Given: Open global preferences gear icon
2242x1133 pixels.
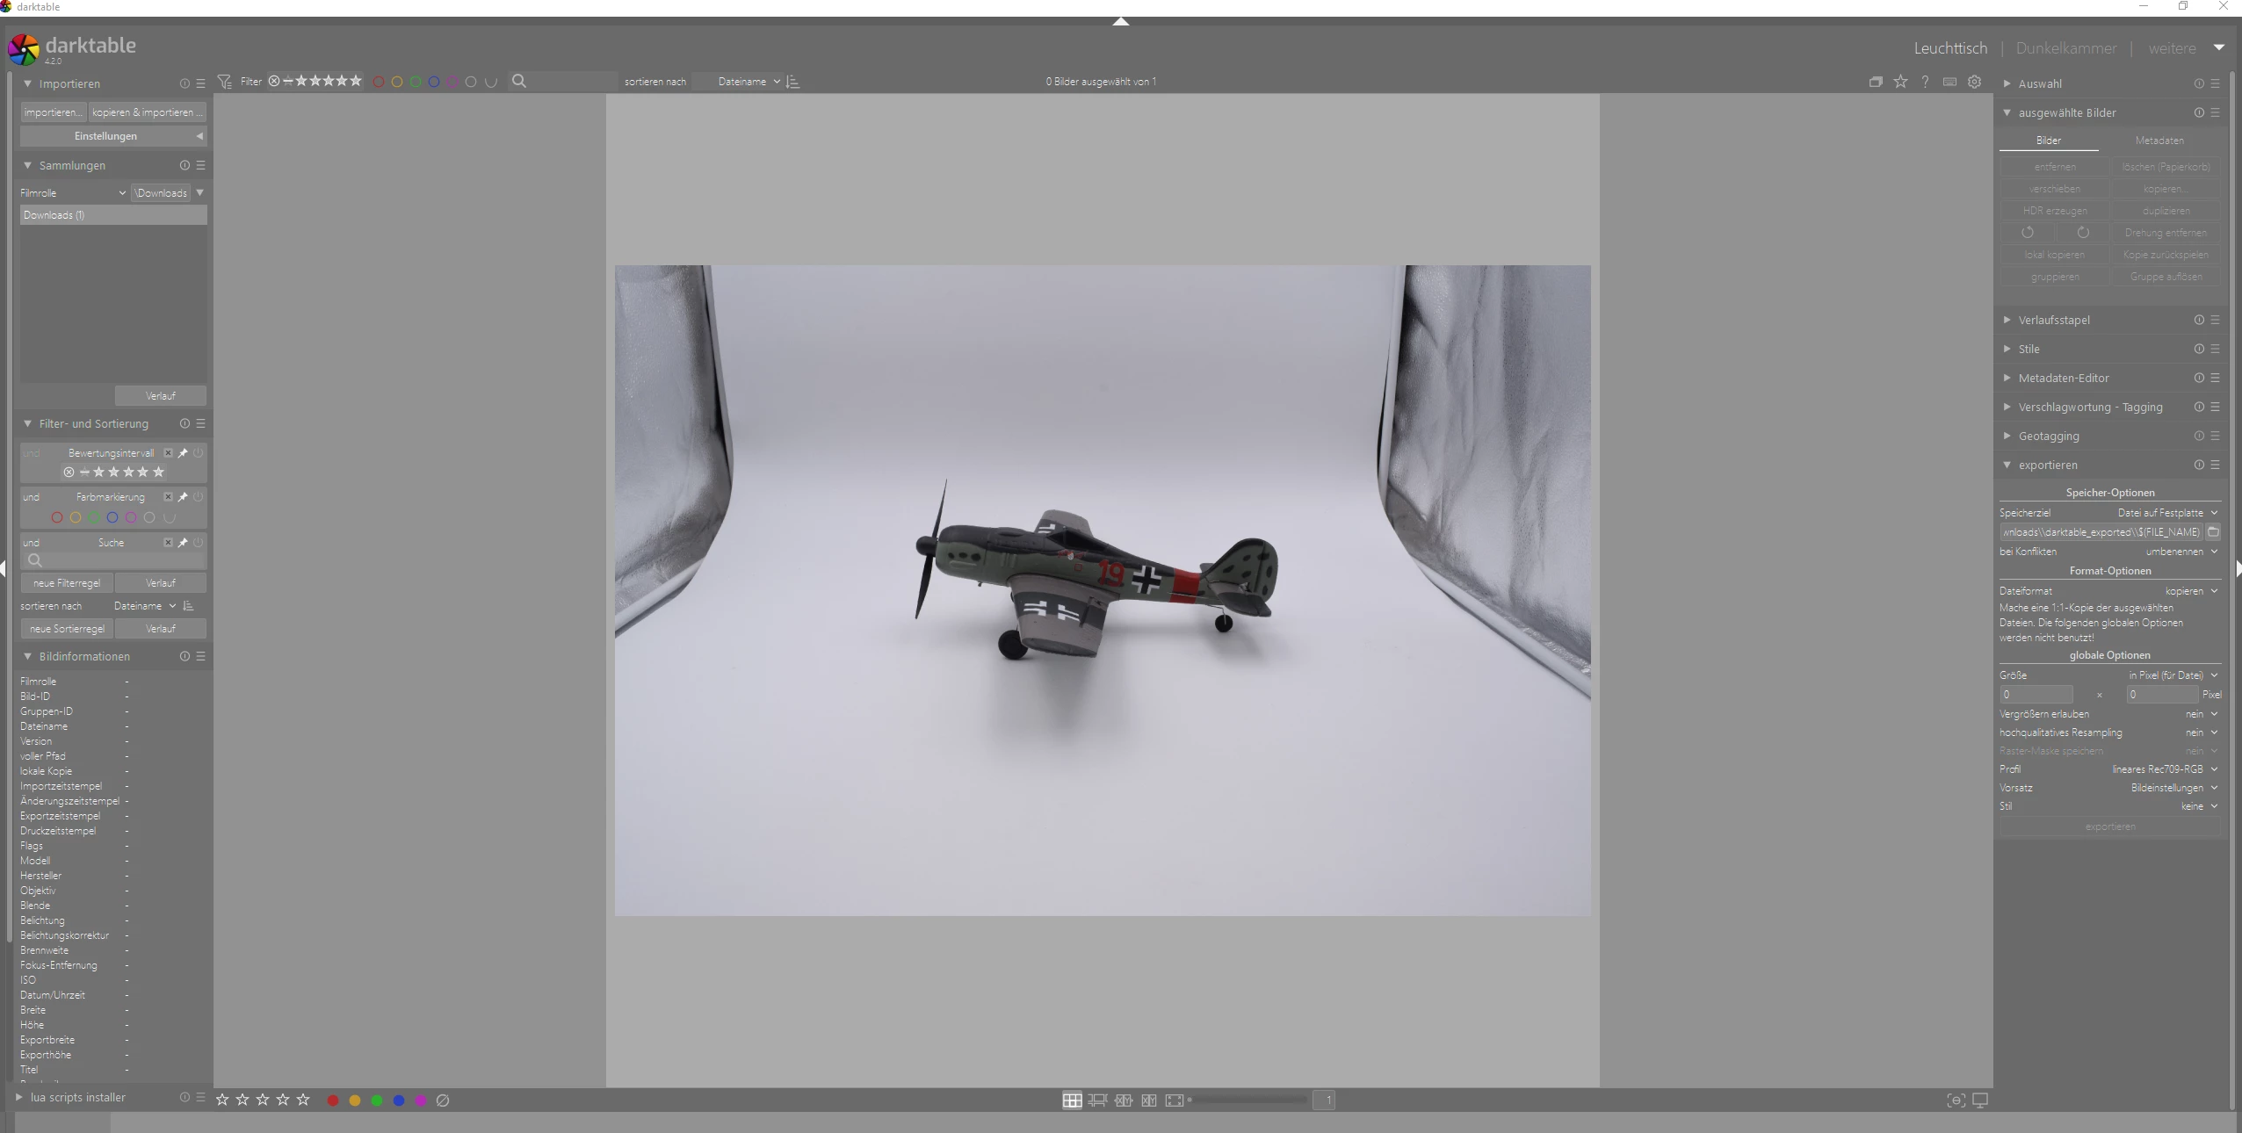Looking at the screenshot, I should pos(1974,82).
